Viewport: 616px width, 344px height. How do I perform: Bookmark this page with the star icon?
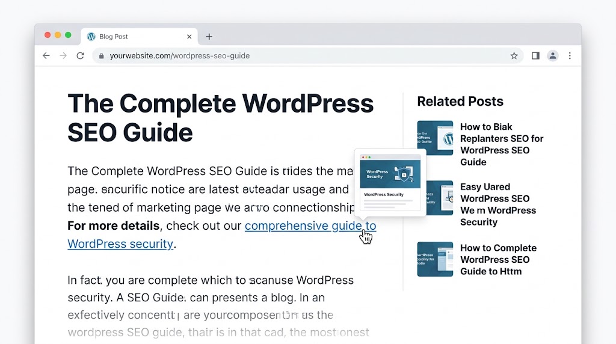pos(514,56)
